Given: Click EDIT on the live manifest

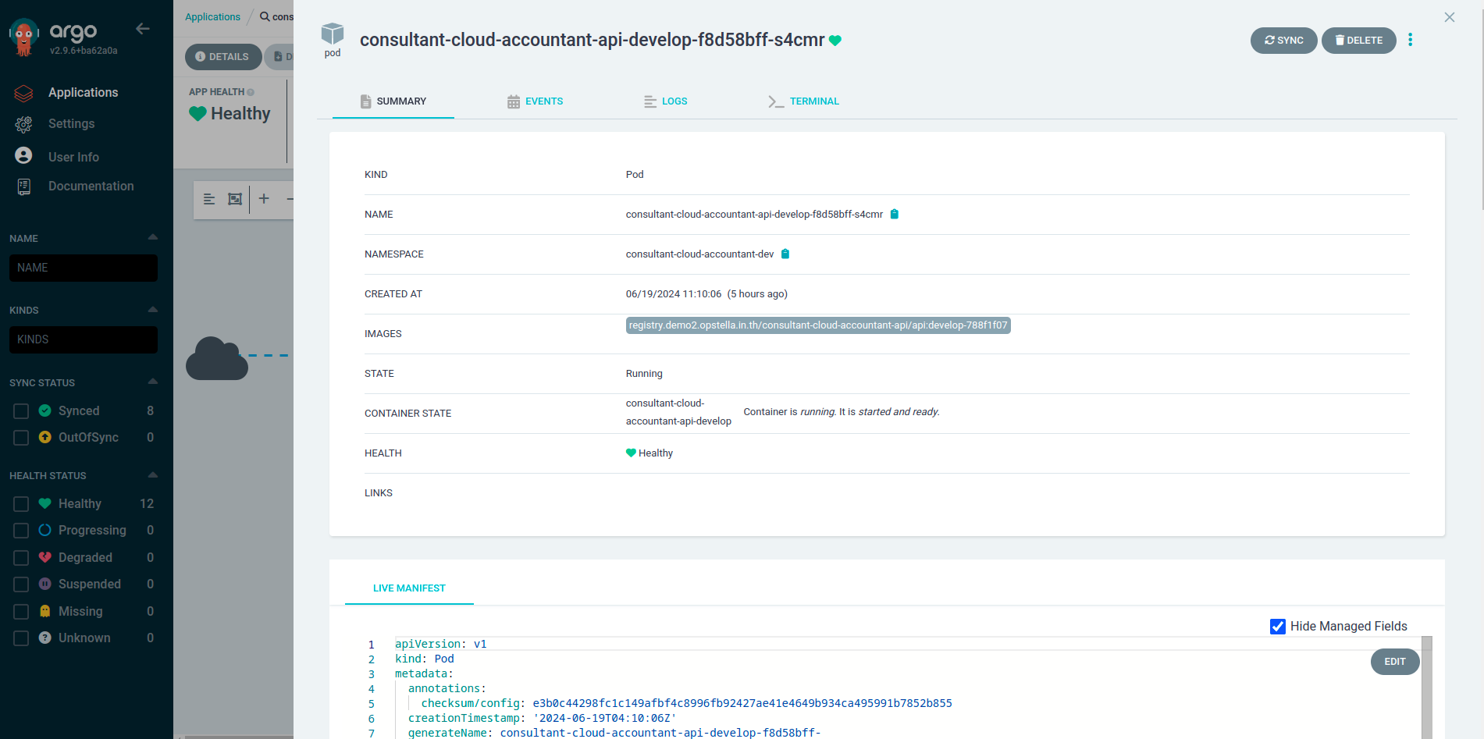Looking at the screenshot, I should 1395,662.
